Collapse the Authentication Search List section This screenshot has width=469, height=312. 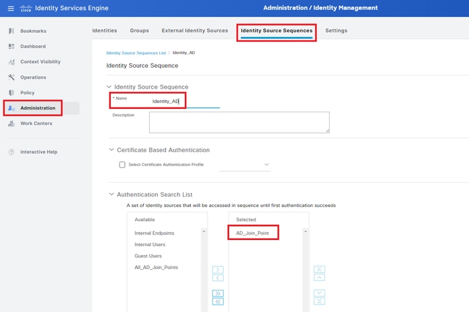[112, 194]
